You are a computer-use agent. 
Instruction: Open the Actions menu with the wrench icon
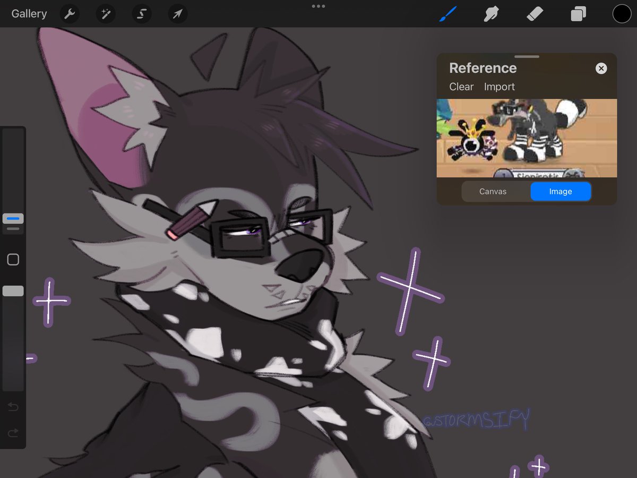70,14
